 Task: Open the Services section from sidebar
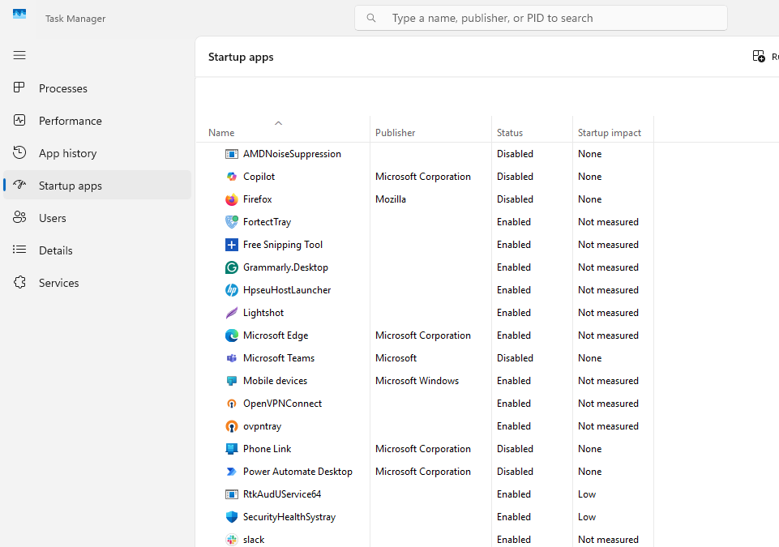58,282
